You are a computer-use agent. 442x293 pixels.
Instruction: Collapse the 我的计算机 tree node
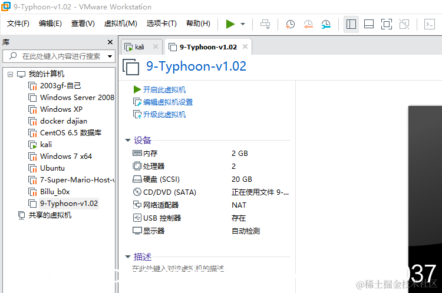coord(10,74)
